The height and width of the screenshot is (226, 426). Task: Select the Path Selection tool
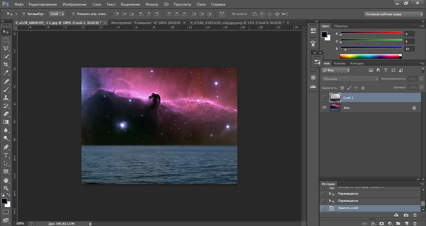pos(6,163)
